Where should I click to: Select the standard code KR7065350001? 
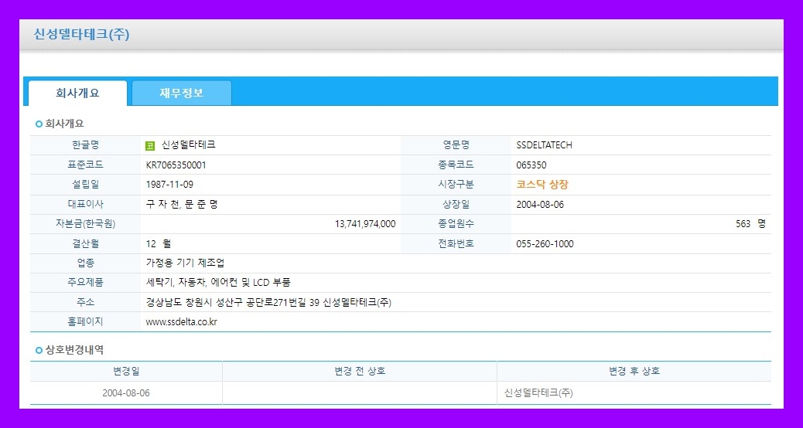point(176,165)
